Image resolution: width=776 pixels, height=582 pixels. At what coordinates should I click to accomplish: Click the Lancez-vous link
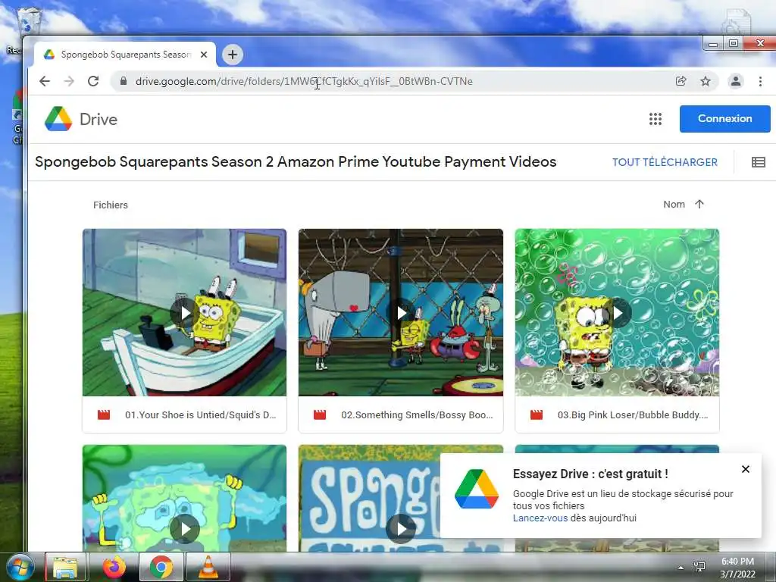coord(540,518)
